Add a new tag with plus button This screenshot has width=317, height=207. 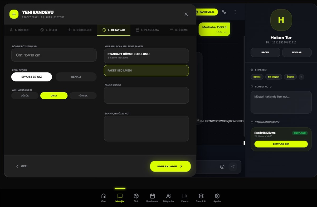301,77
